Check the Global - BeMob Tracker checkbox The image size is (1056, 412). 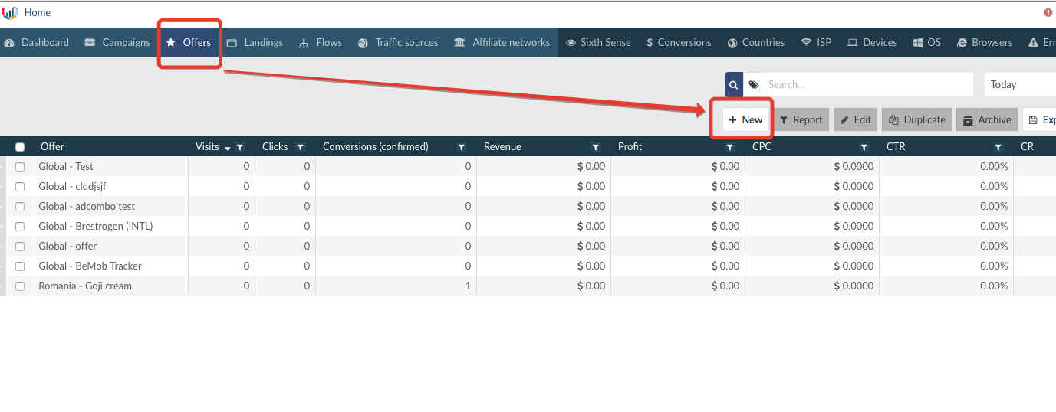pos(20,266)
